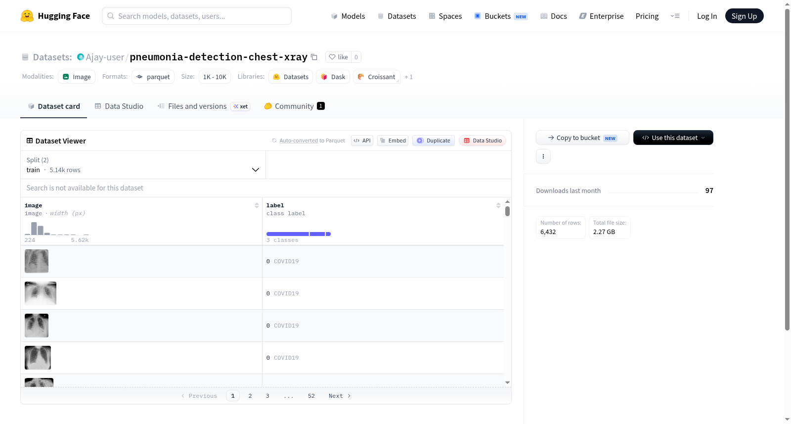This screenshot has height=424, width=791.
Task: Go to page 52 of the dataset
Action: click(311, 396)
